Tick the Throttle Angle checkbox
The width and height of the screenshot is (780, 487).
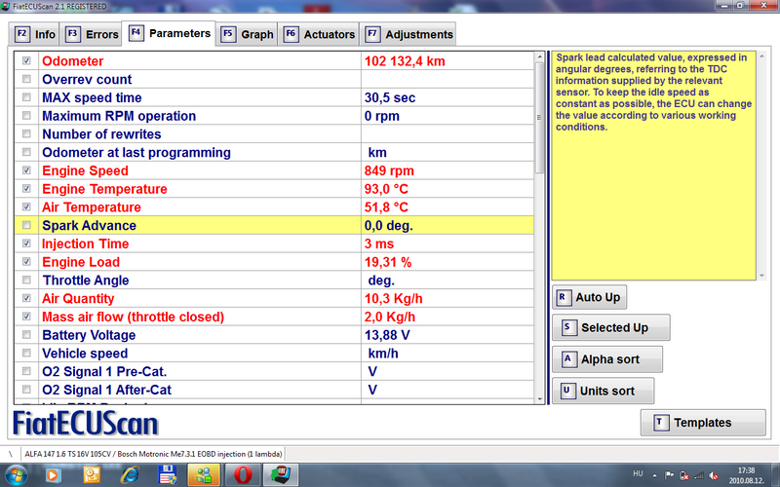click(x=26, y=281)
